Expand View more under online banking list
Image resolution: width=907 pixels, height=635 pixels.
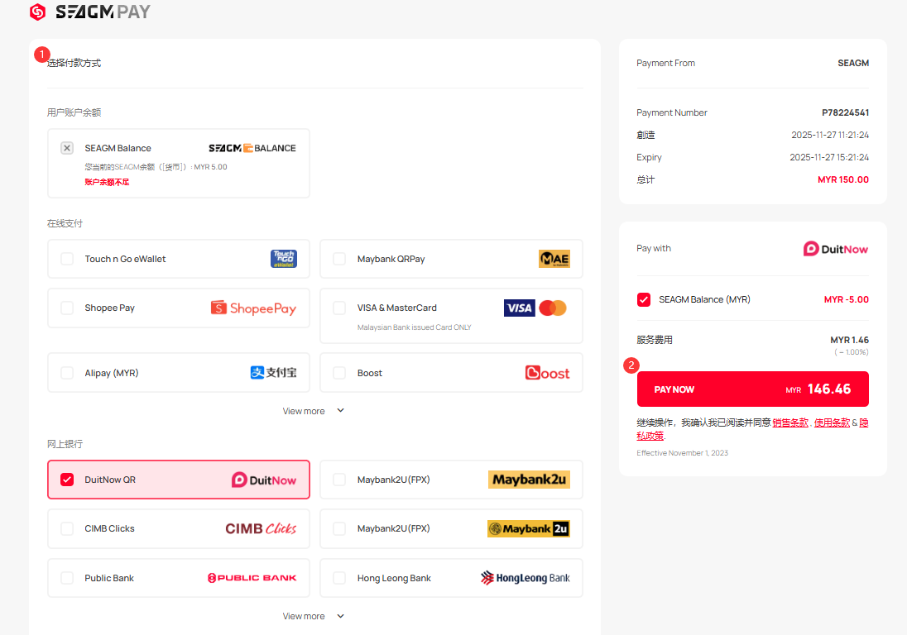(313, 616)
